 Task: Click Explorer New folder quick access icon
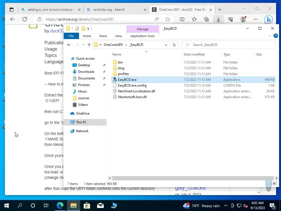83,29
